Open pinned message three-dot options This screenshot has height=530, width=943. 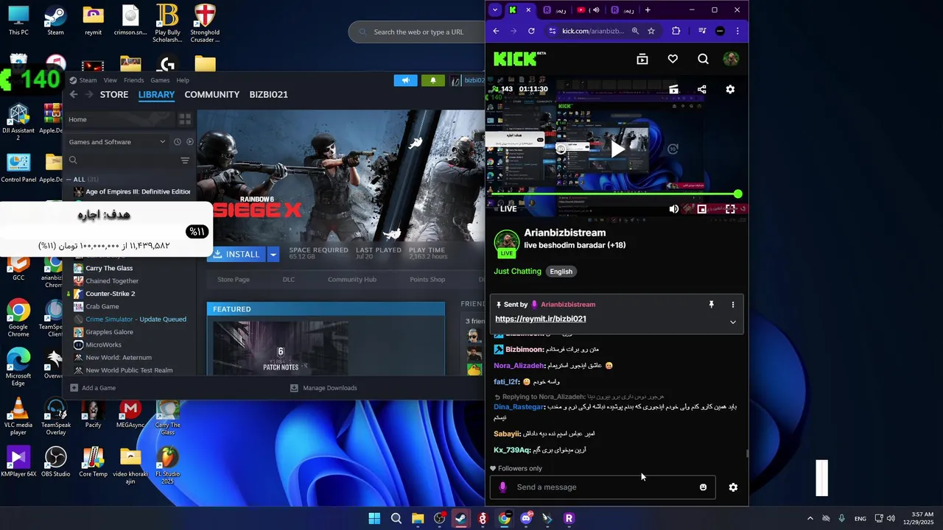(732, 304)
